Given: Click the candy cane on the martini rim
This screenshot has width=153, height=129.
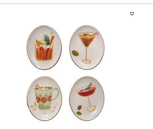Looking at the screenshot, I should 96,34.
